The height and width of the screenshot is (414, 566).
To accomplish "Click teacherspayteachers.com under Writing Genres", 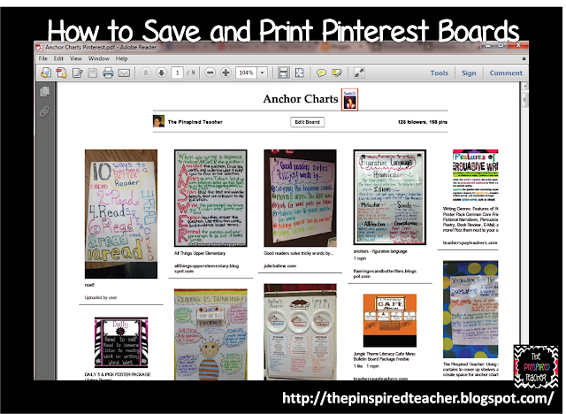I will (470, 243).
